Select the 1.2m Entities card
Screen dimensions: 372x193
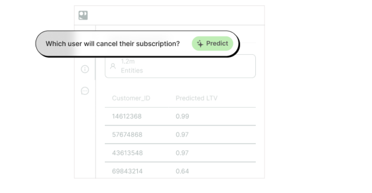pyautogui.click(x=180, y=66)
